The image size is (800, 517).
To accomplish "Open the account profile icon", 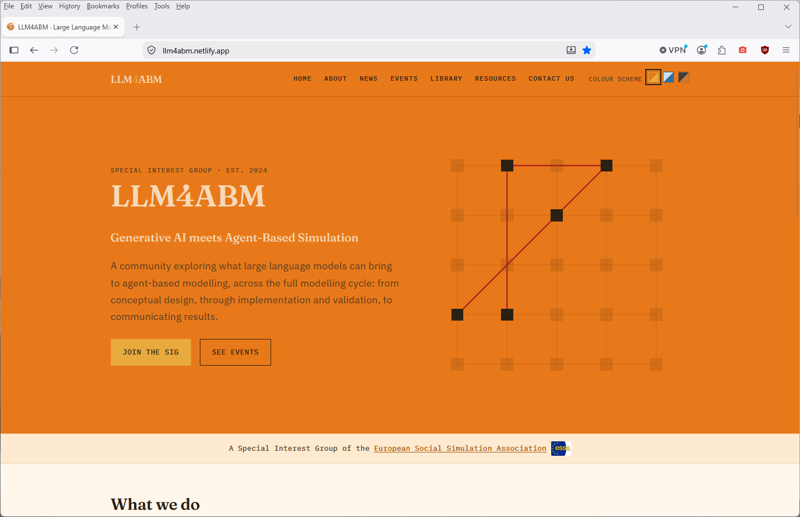I will point(702,50).
